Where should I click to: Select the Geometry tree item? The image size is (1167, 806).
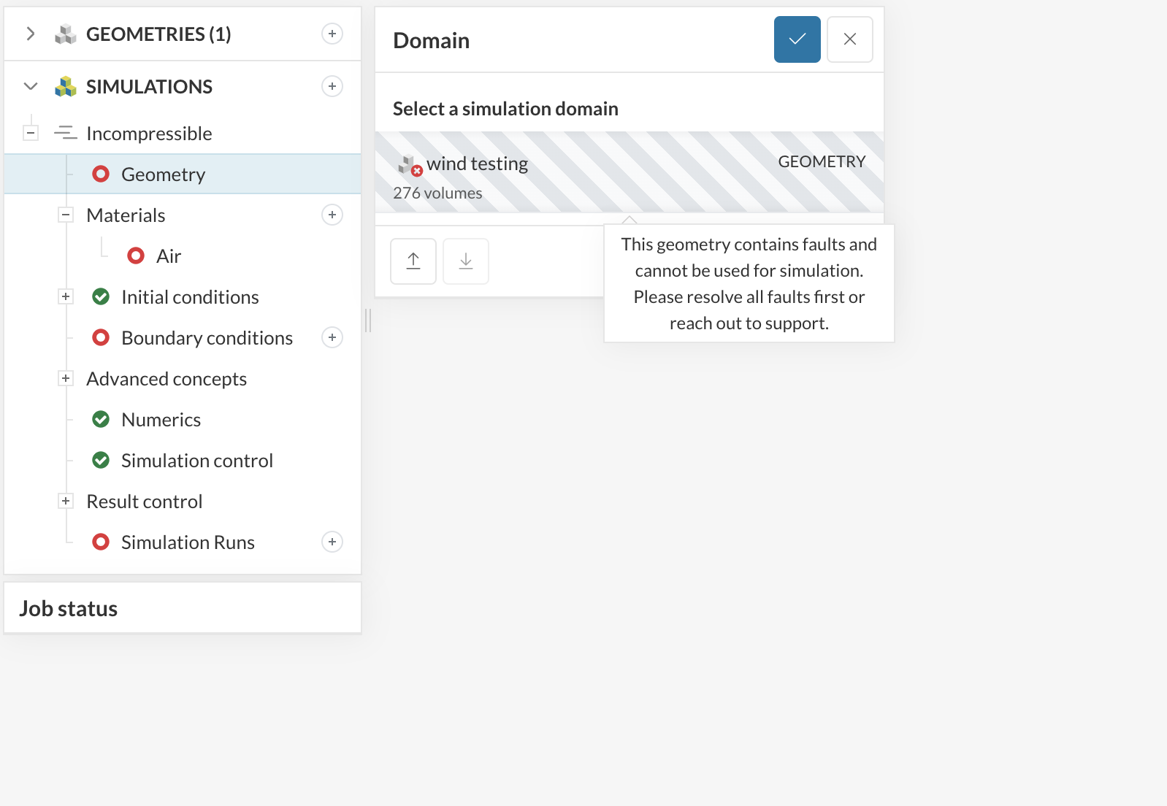[x=163, y=174]
